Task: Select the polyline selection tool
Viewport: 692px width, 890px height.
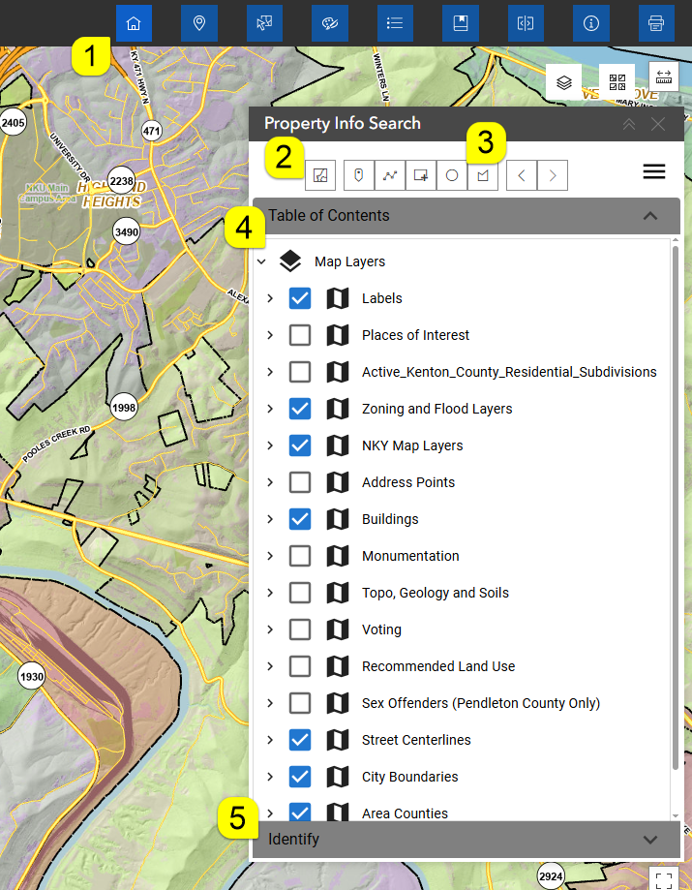Action: click(390, 175)
